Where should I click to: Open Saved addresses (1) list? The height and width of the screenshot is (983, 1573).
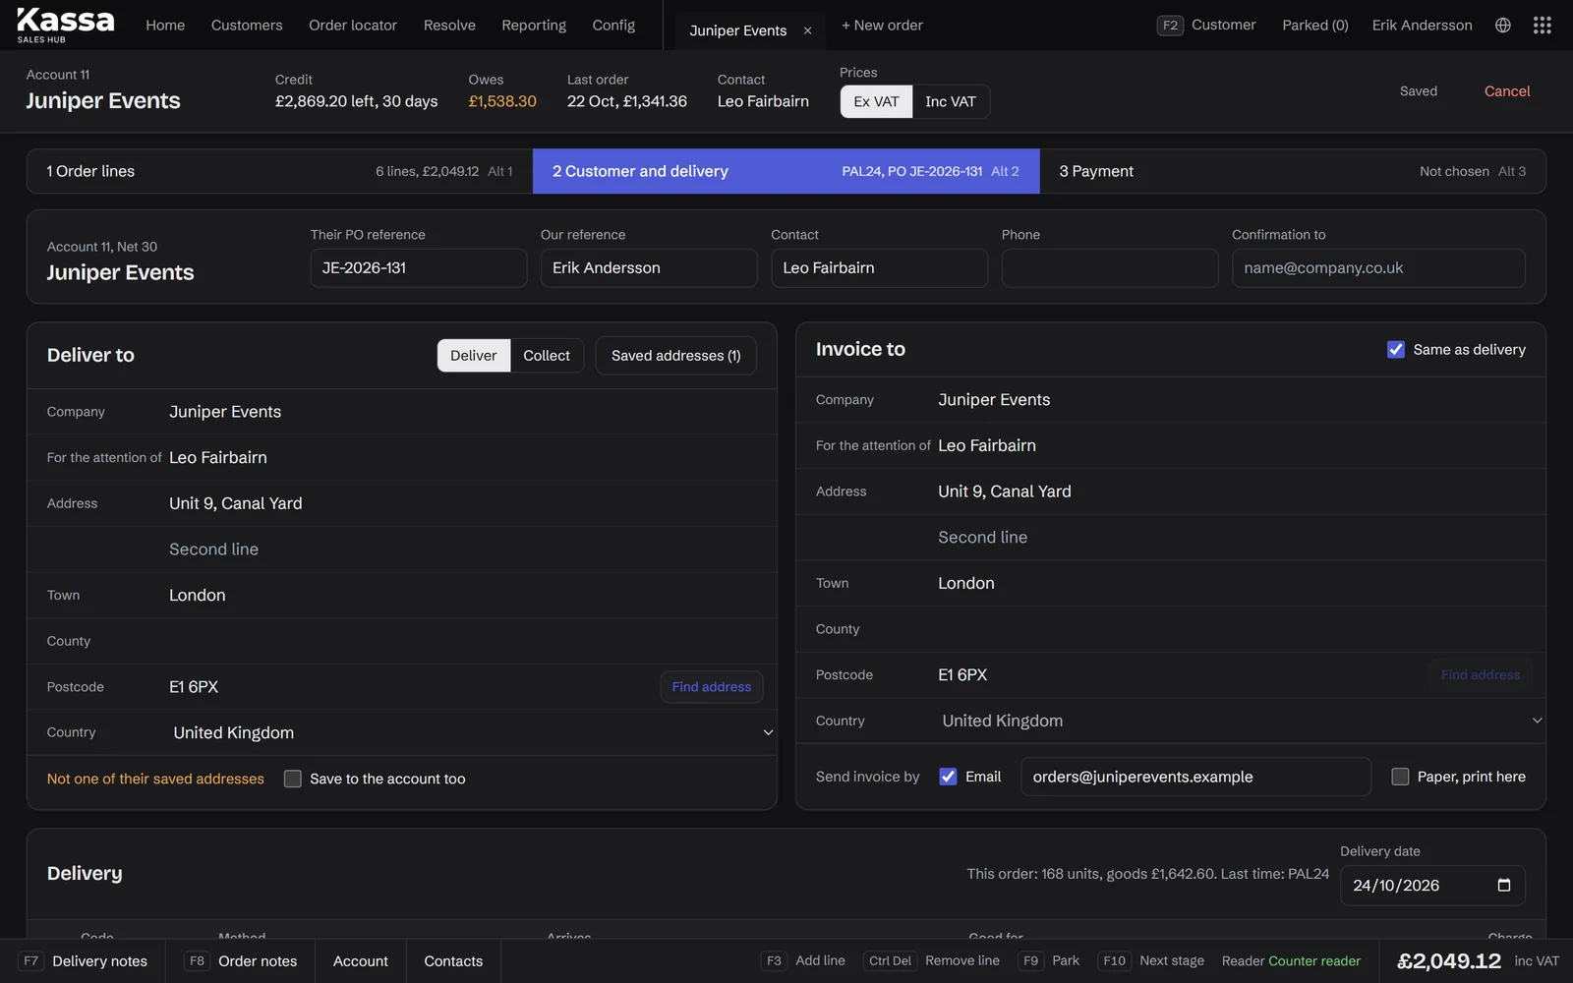pyautogui.click(x=676, y=356)
